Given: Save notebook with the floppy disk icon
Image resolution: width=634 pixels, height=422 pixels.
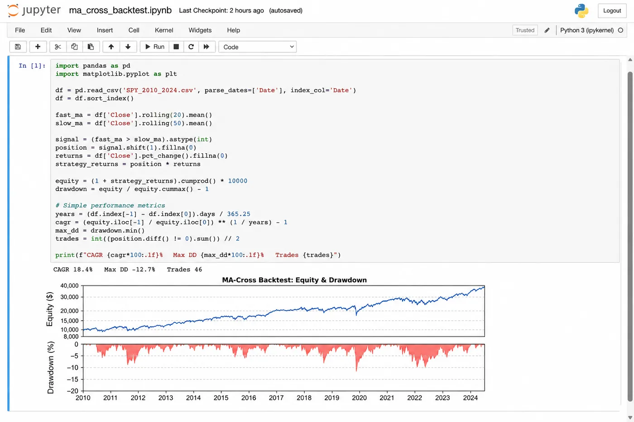Looking at the screenshot, I should 18,47.
